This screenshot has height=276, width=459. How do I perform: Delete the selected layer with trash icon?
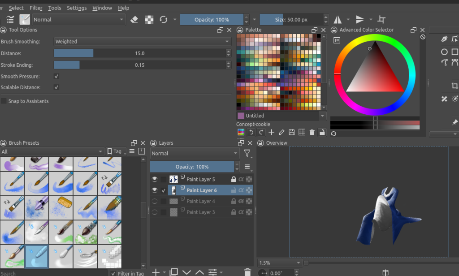coord(247,272)
